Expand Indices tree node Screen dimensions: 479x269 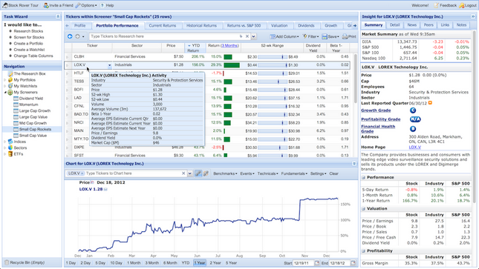pyautogui.click(x=5, y=142)
